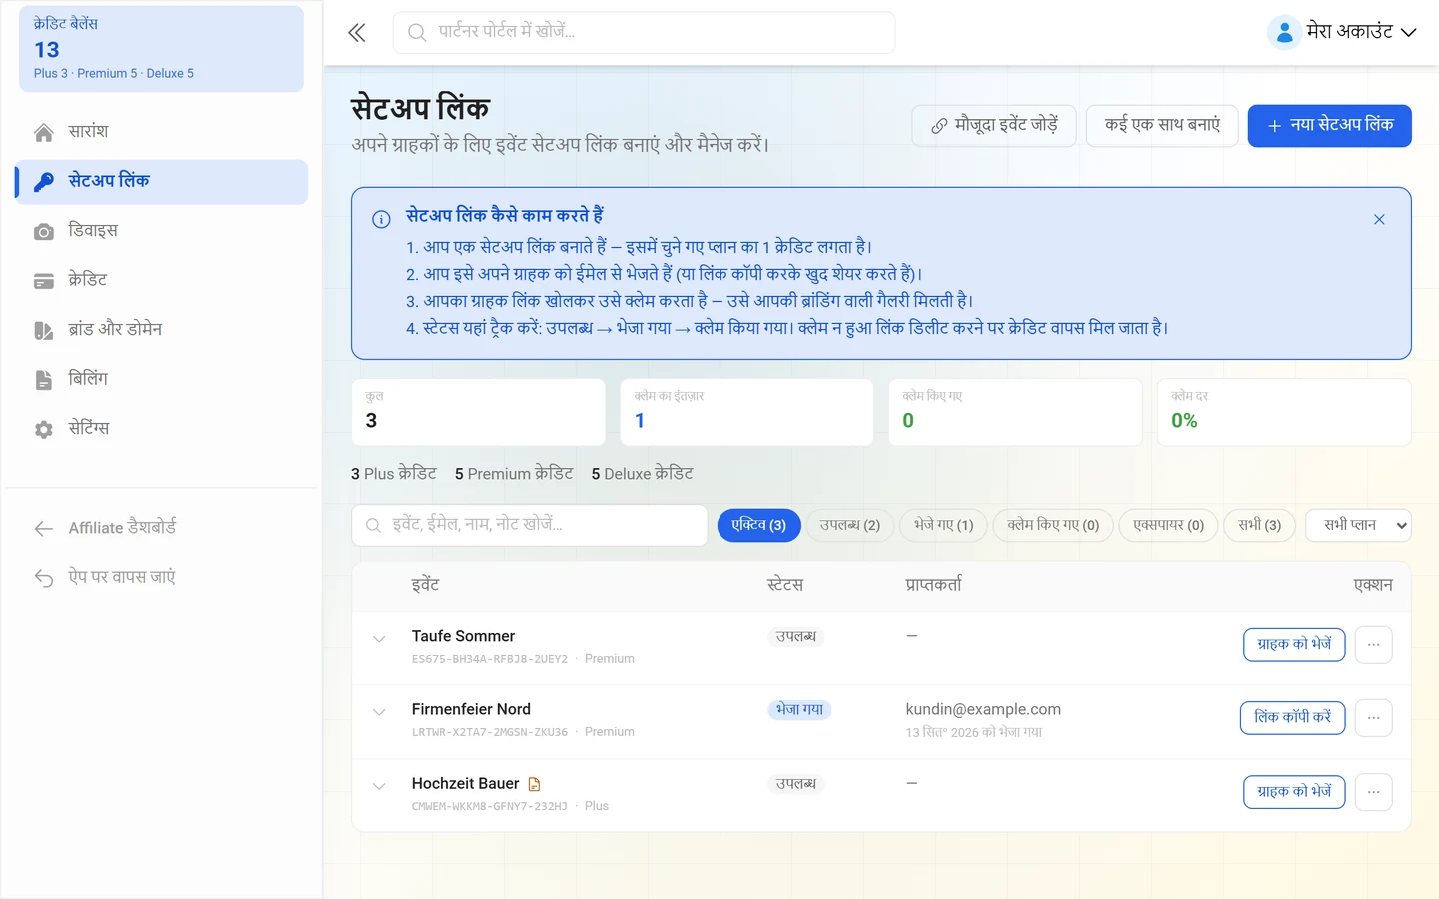This screenshot has height=899, width=1439.
Task: Select the एक्टिव (3) filter
Action: click(759, 525)
